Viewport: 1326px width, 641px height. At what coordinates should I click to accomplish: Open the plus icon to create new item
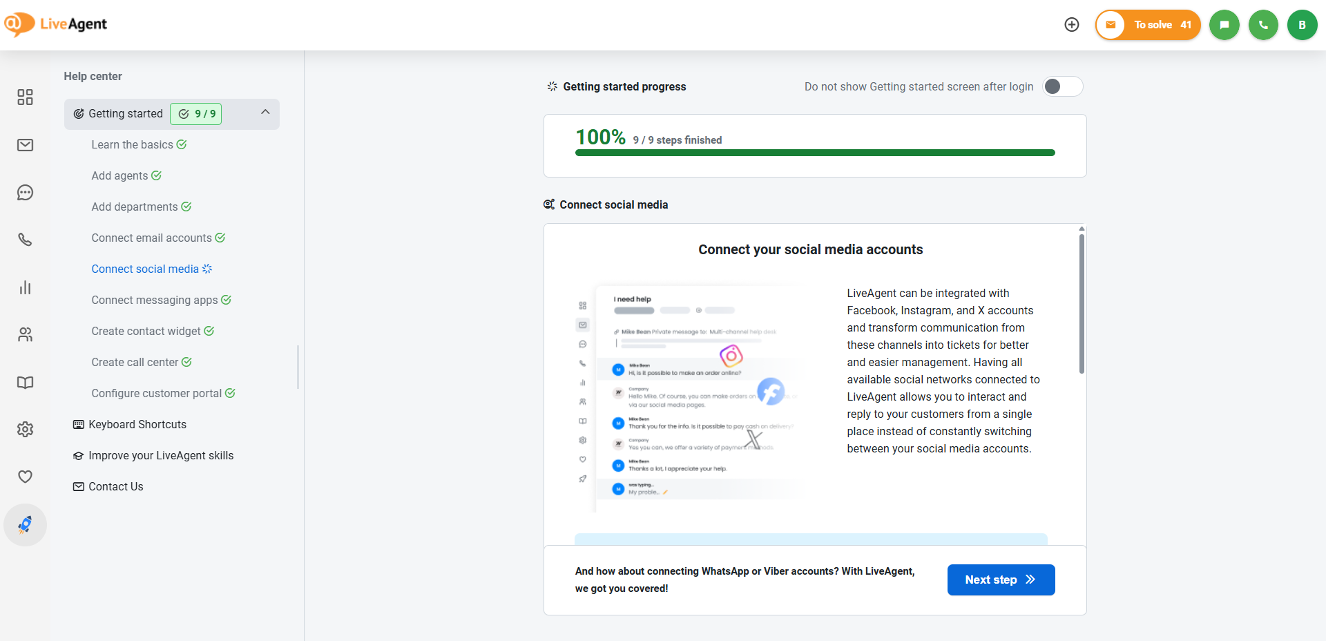(1072, 25)
